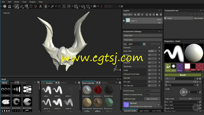This screenshot has height=115, width=204.
Task: Remove the Base Color channel
Action: pyautogui.click(x=159, y=51)
